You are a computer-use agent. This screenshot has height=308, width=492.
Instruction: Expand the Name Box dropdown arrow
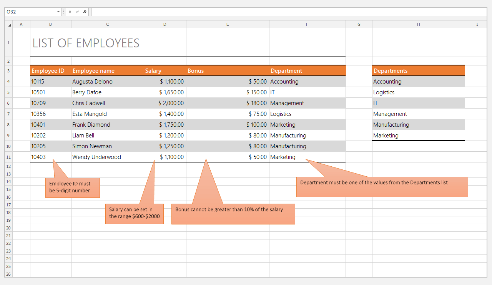(58, 12)
